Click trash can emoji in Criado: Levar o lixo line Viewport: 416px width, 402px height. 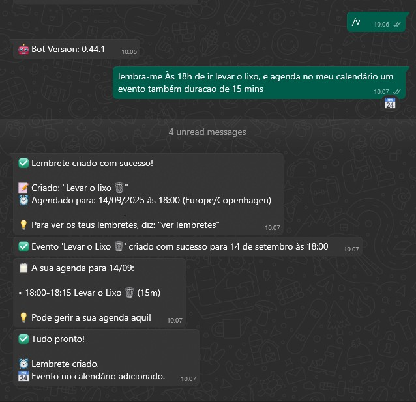119,188
